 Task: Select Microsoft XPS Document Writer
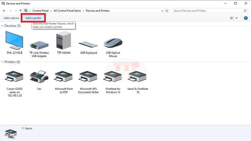click(x=88, y=78)
